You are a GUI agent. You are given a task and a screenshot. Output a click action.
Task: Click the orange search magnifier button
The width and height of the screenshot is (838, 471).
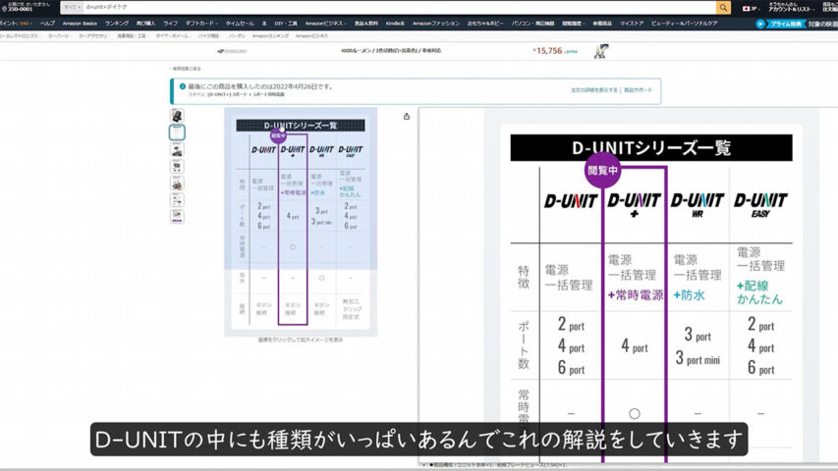coord(723,8)
